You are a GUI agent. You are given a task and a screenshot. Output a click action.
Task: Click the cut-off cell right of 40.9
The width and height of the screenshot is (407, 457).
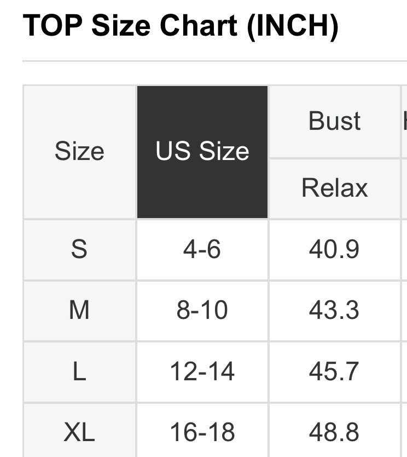[x=404, y=250]
